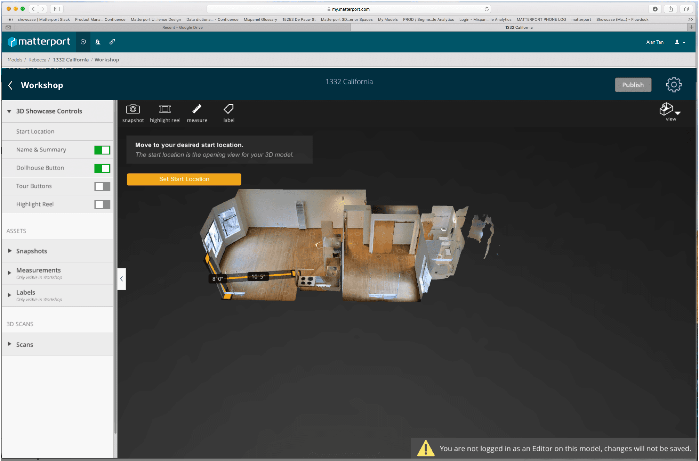699x461 pixels.
Task: Open the favorites grid icon
Action: pyautogui.click(x=10, y=19)
